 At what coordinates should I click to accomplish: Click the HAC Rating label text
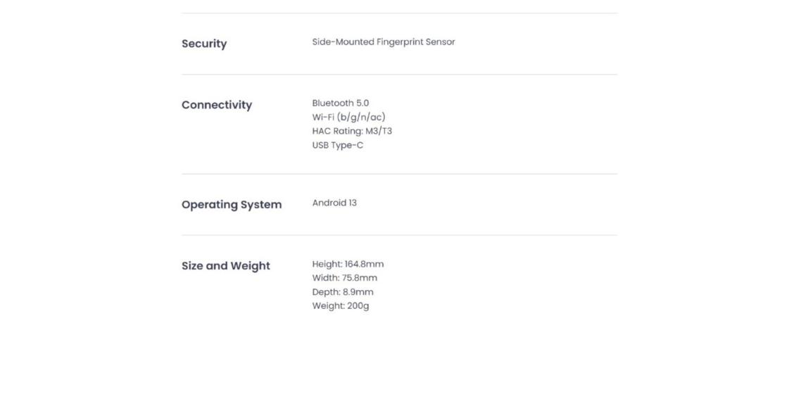point(337,132)
